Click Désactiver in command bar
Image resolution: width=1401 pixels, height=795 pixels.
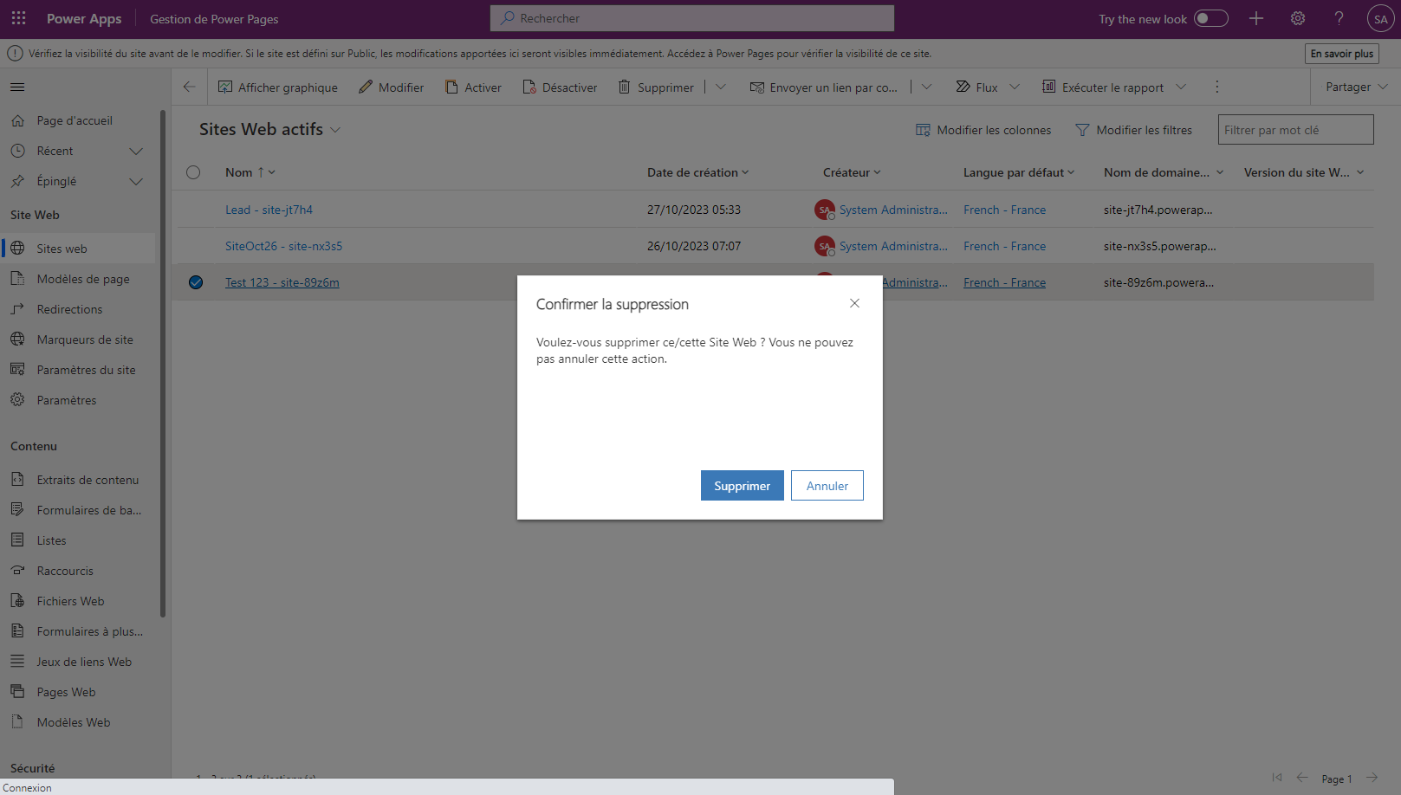560,87
